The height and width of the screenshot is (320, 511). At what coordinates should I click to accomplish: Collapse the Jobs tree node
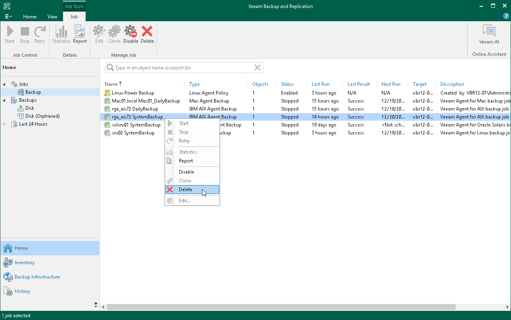coord(3,84)
